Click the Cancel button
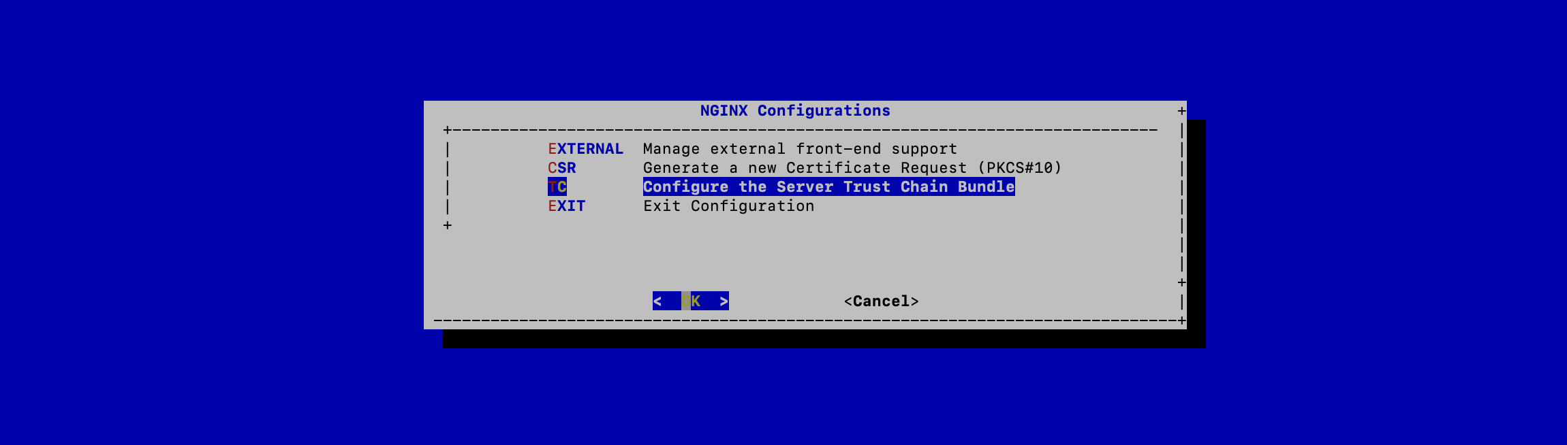The height and width of the screenshot is (445, 1567). [881, 301]
